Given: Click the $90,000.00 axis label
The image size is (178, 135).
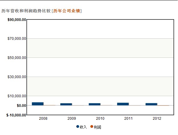Looking at the screenshot, I should pyautogui.click(x=17, y=20).
